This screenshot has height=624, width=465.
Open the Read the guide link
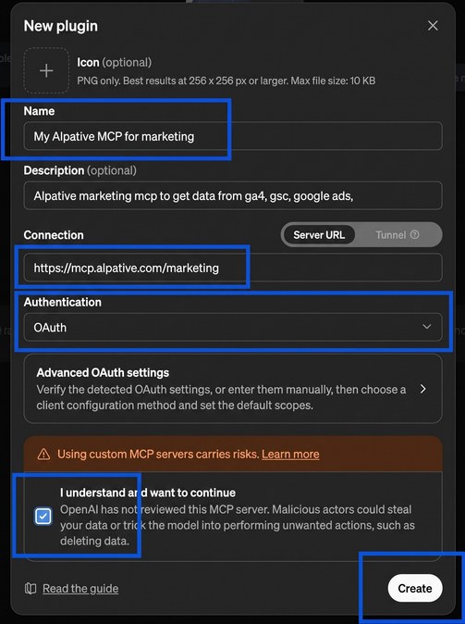(80, 589)
